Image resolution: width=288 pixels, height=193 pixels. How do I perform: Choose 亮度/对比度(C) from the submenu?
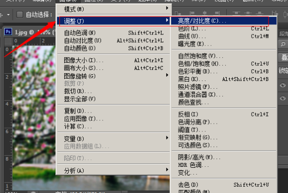[x=224, y=21]
